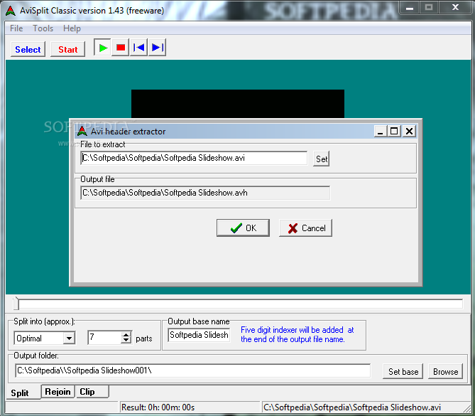
Task: Click the Set base button
Action: (403, 372)
